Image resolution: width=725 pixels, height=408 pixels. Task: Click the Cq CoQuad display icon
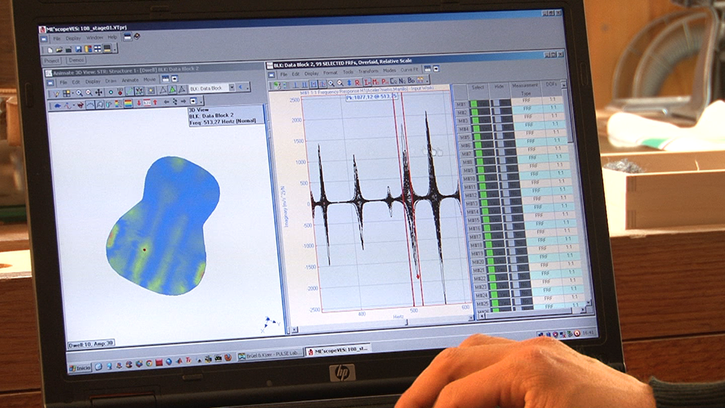[393, 81]
